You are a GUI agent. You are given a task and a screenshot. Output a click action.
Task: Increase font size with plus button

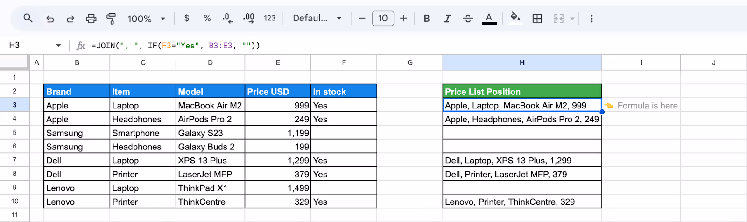point(403,18)
